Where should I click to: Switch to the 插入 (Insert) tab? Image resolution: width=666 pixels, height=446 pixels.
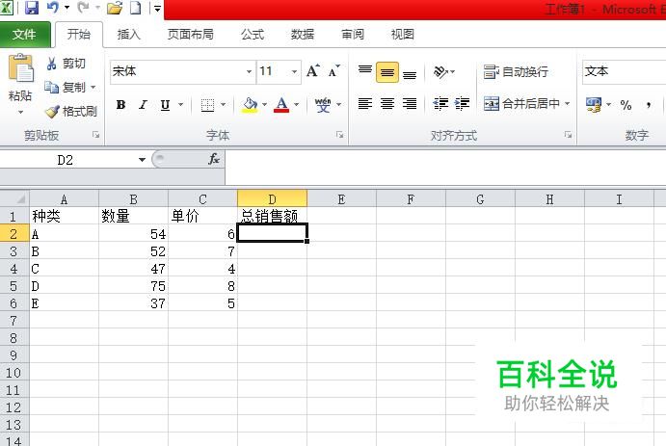[128, 34]
